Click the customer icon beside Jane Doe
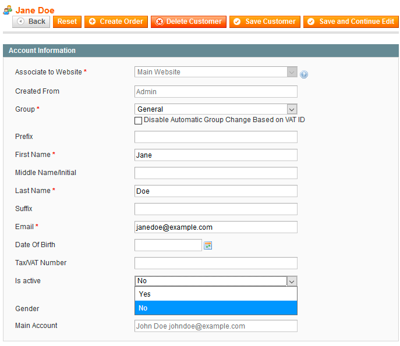This screenshot has width=400, height=346. tap(8, 10)
